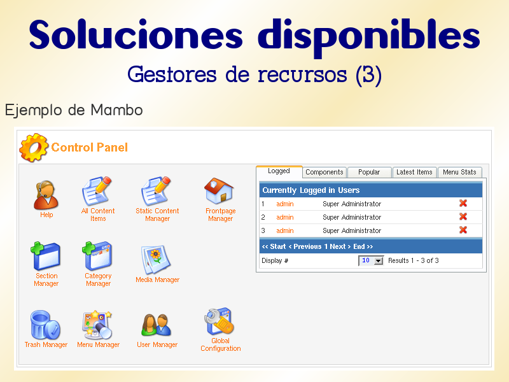
Task: Switch to the Popular tab
Action: coord(369,172)
